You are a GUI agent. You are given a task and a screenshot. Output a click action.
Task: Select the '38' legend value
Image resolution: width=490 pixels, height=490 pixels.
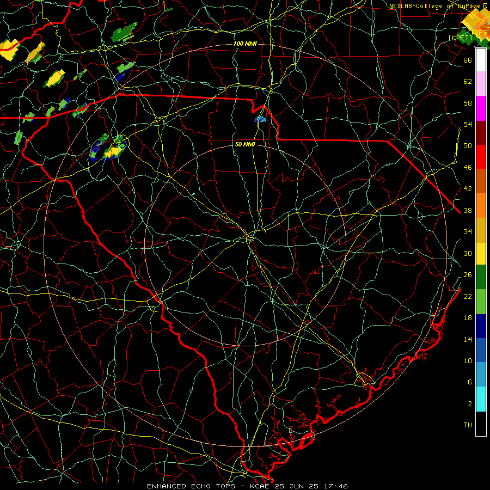468,210
